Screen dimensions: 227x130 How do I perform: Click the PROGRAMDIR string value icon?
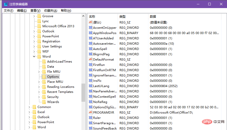(x=91, y=112)
